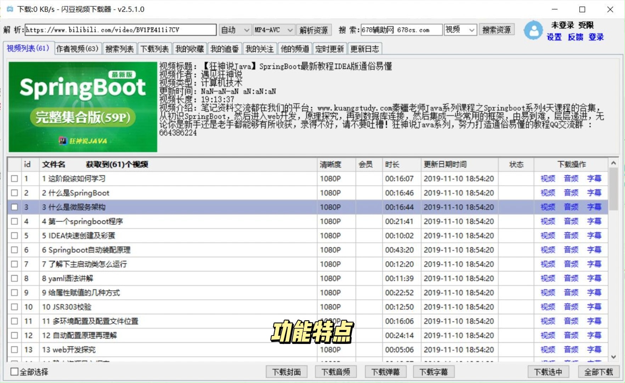Click the bilibili URL input field
The width and height of the screenshot is (625, 383).
120,30
